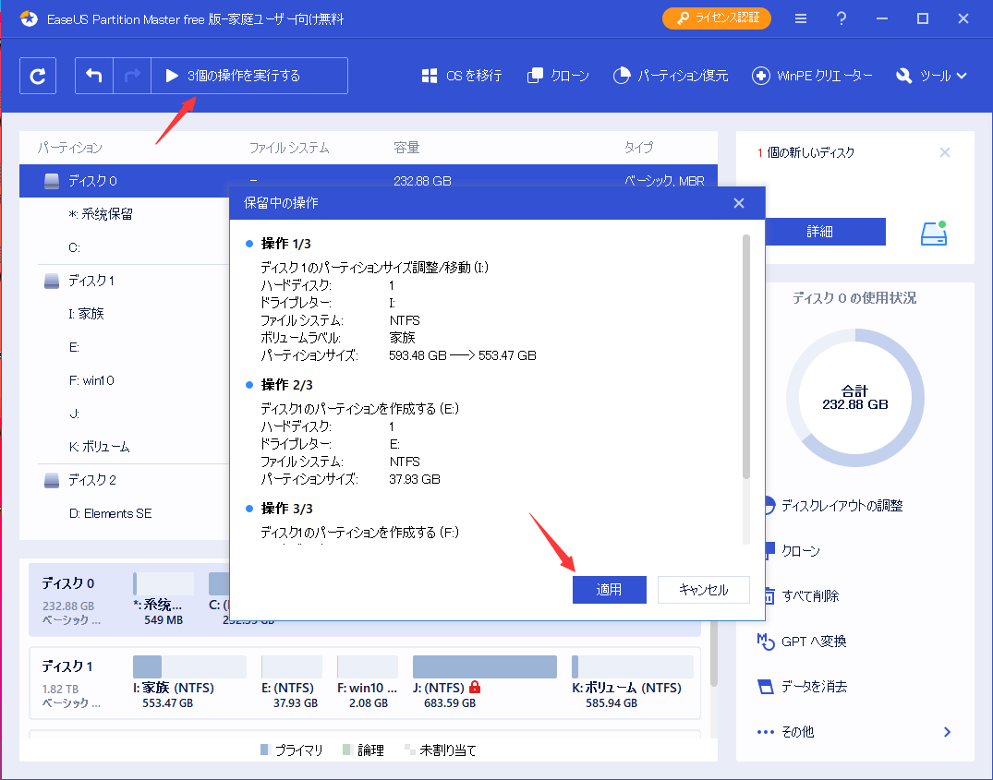This screenshot has height=780, width=993.
Task: Select F: win10 partition in list
Action: (x=124, y=380)
